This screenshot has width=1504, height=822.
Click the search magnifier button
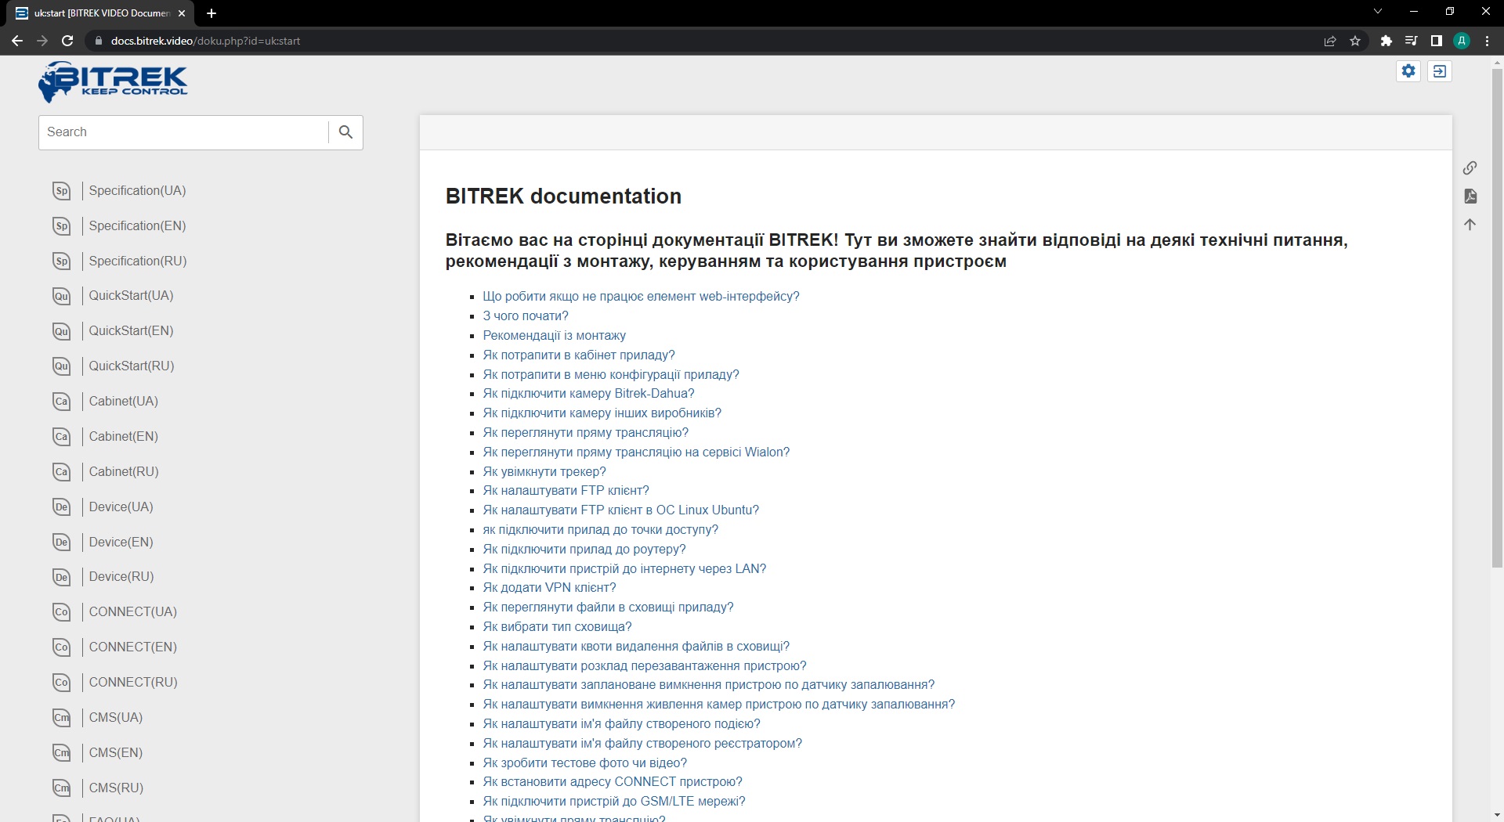(x=345, y=132)
